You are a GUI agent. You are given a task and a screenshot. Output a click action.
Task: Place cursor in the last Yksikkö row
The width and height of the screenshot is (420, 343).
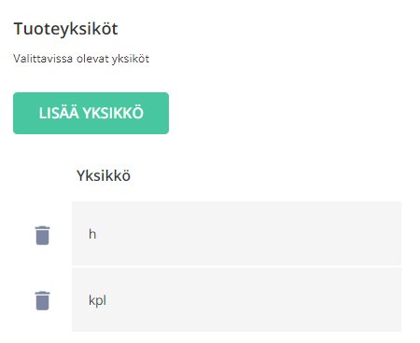tap(236, 300)
